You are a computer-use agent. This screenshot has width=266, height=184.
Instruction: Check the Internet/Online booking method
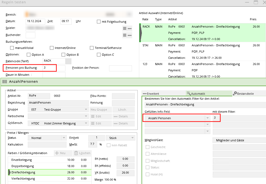click(52, 48)
